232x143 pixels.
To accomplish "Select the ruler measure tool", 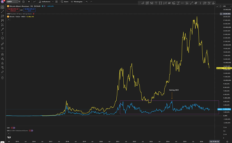I will pyautogui.click(x=2, y=44).
